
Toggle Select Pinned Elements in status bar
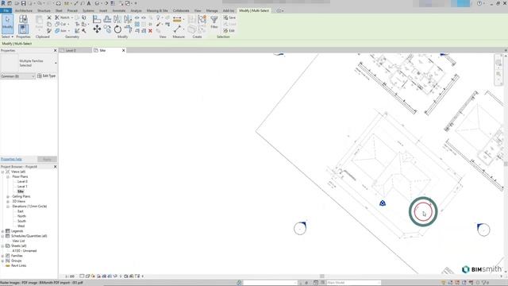(457, 283)
